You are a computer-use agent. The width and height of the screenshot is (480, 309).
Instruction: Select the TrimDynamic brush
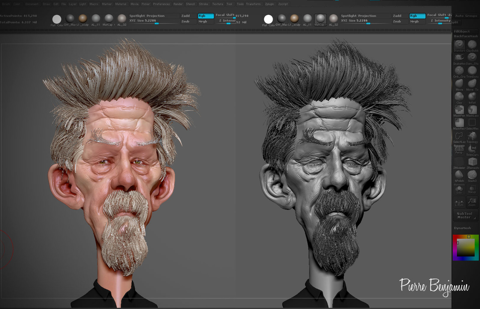pos(472,72)
